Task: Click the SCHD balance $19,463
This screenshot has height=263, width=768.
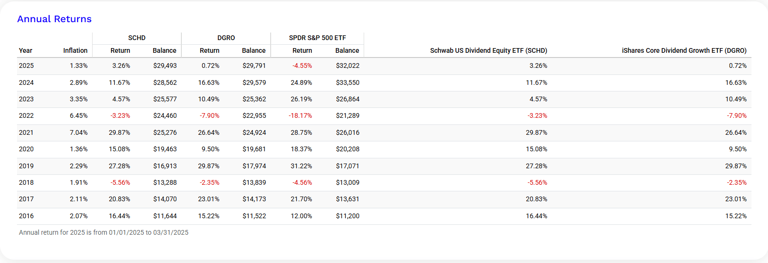Action: point(165,149)
